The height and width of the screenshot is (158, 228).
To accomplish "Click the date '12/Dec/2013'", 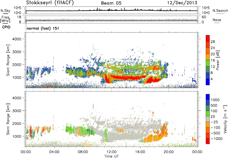I will click(x=182, y=3).
